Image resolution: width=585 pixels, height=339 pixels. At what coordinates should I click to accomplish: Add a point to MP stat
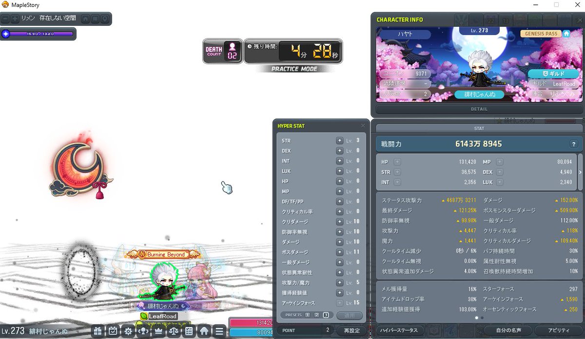coord(500,162)
